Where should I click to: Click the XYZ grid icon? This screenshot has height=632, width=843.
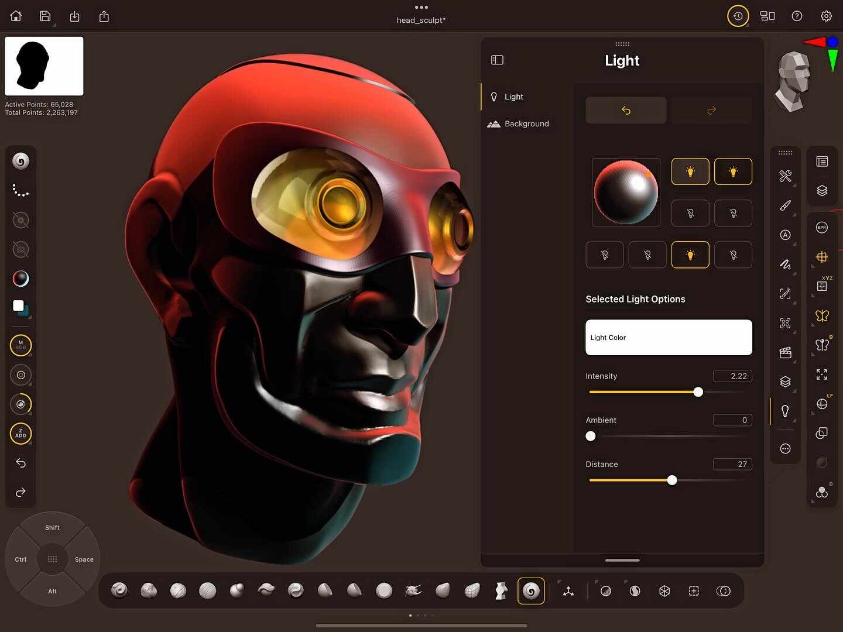point(822,286)
